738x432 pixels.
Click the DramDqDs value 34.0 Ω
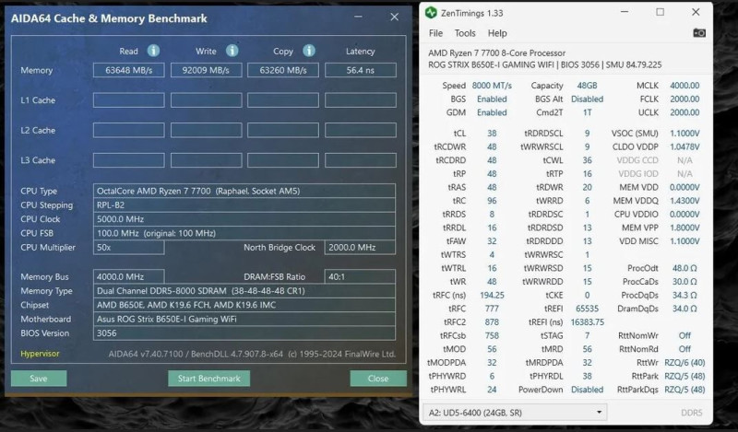click(x=684, y=309)
